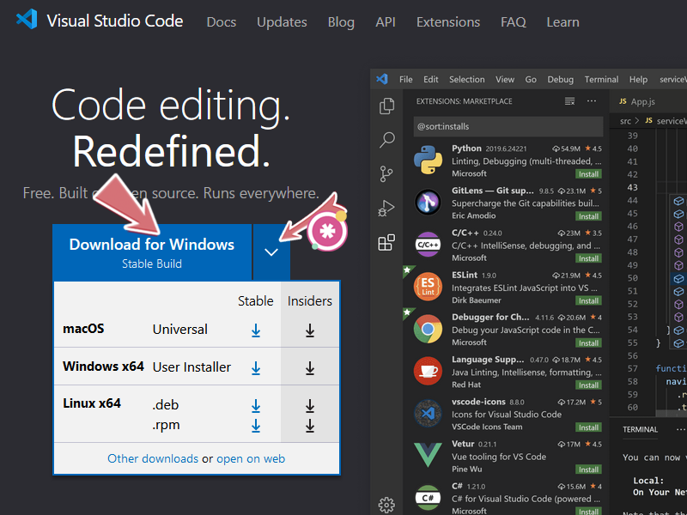Download macOS Universal Insiders build
The height and width of the screenshot is (515, 687).
pos(310,331)
